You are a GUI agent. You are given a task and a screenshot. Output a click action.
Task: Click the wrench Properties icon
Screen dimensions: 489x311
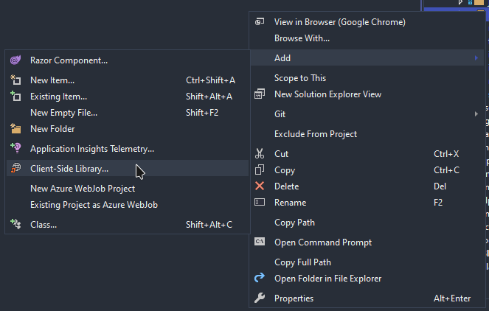pos(260,298)
